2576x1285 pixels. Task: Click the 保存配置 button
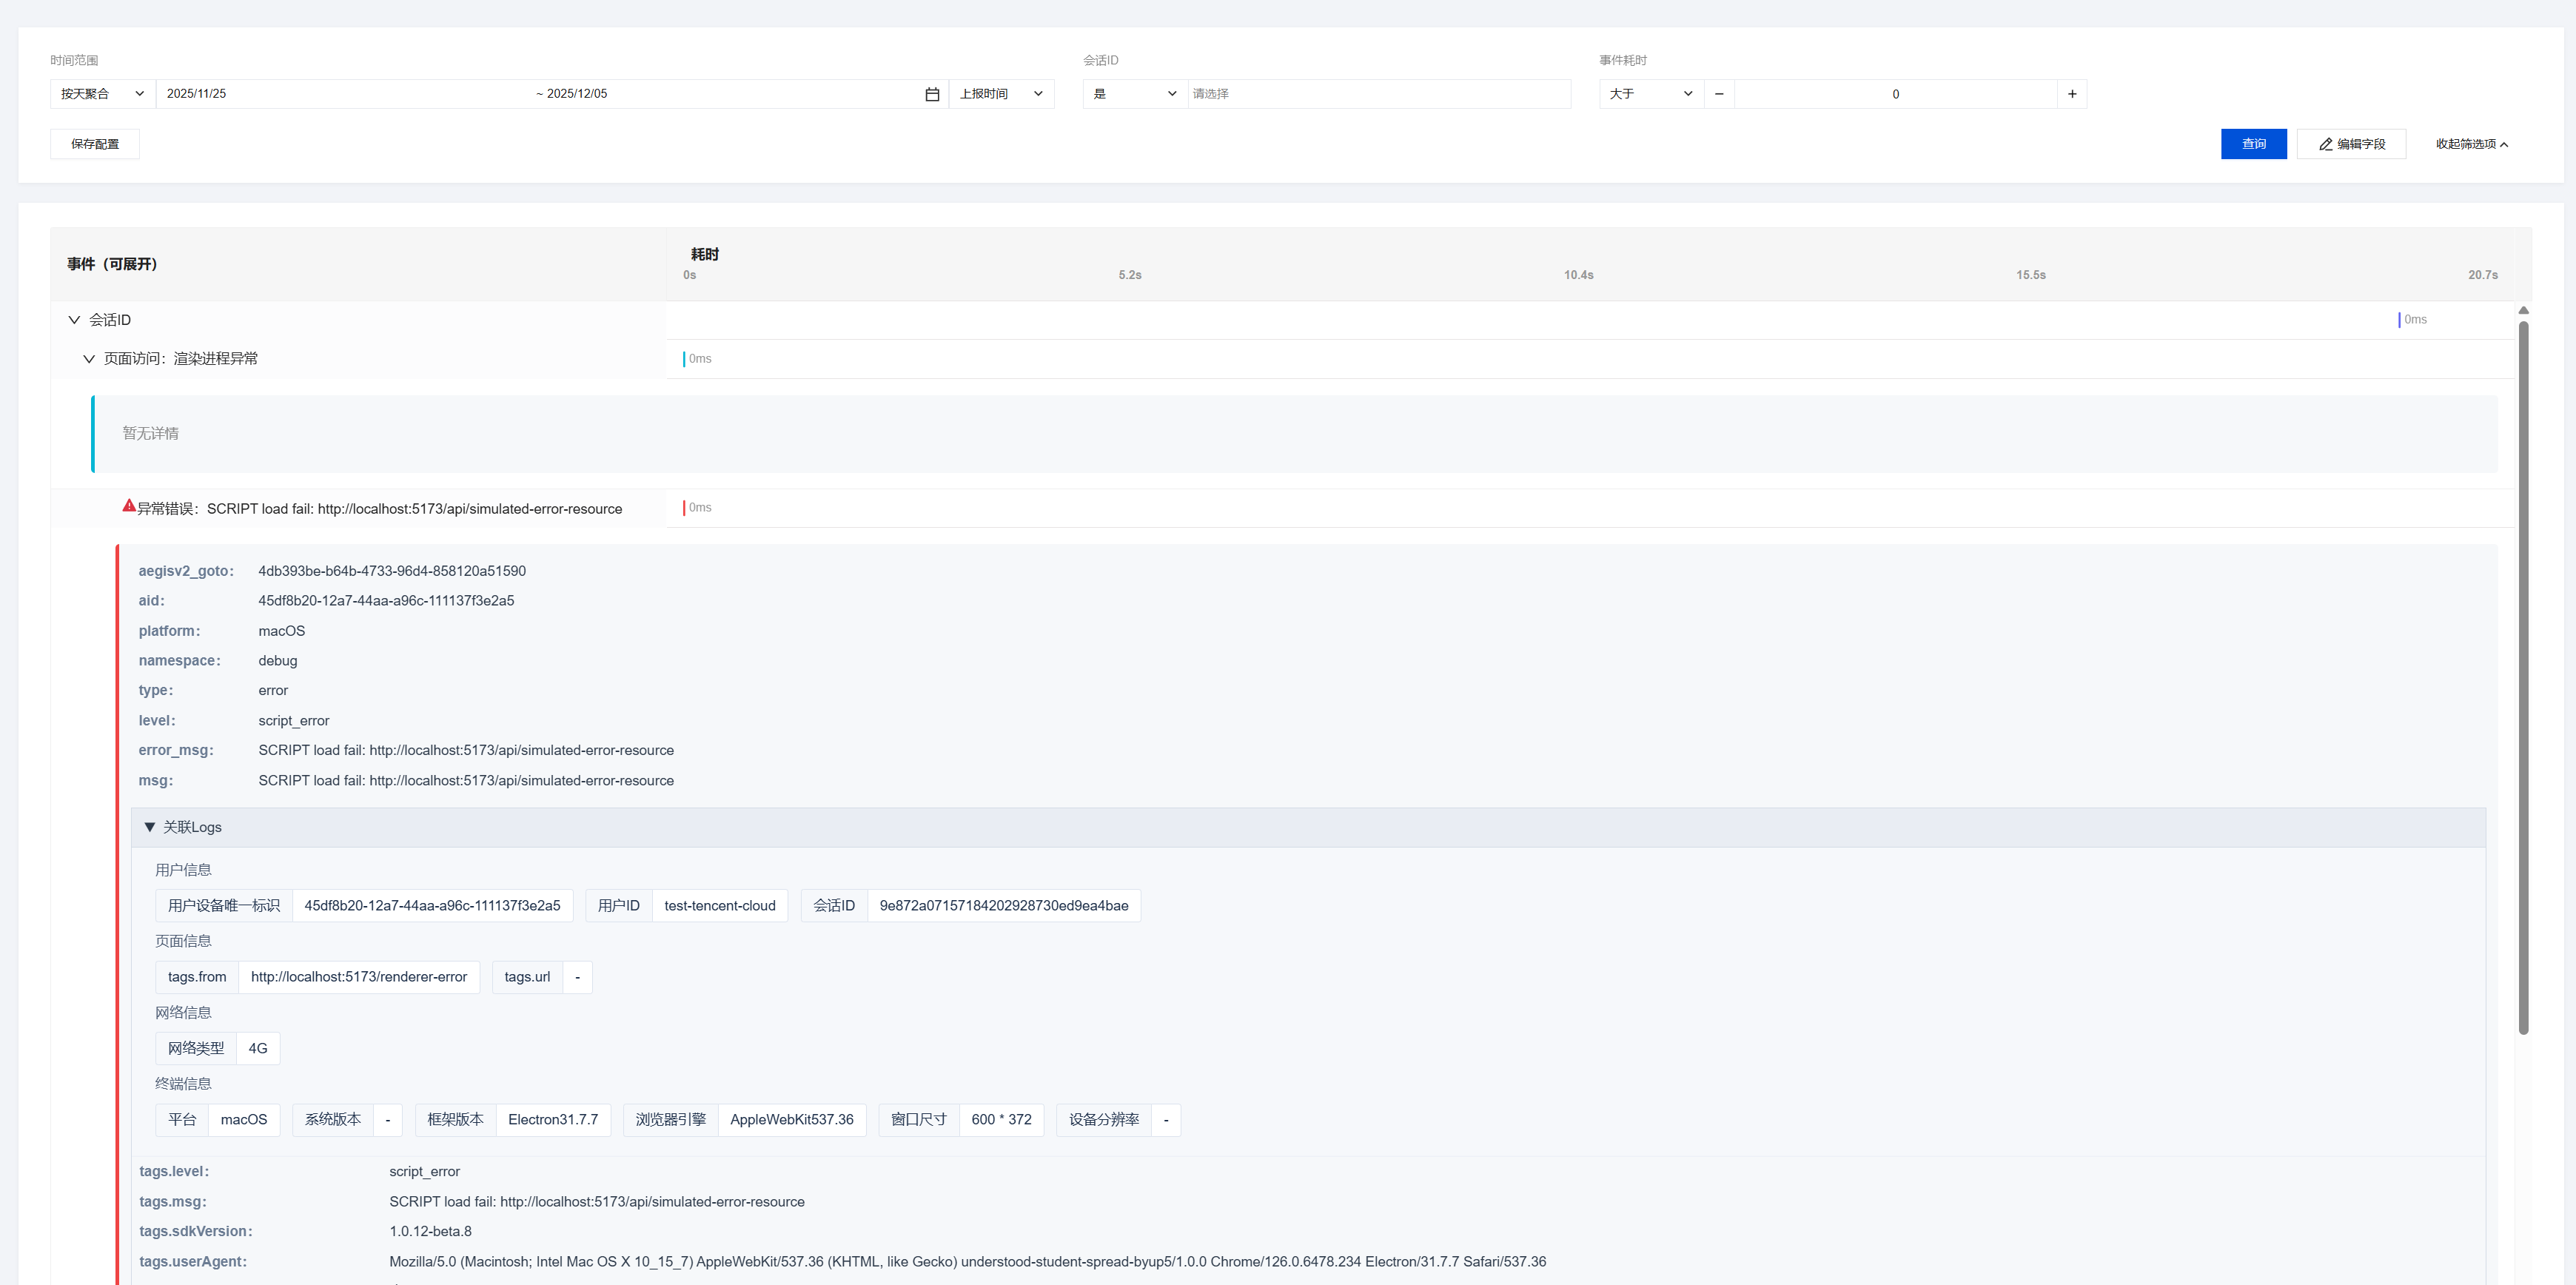[95, 144]
